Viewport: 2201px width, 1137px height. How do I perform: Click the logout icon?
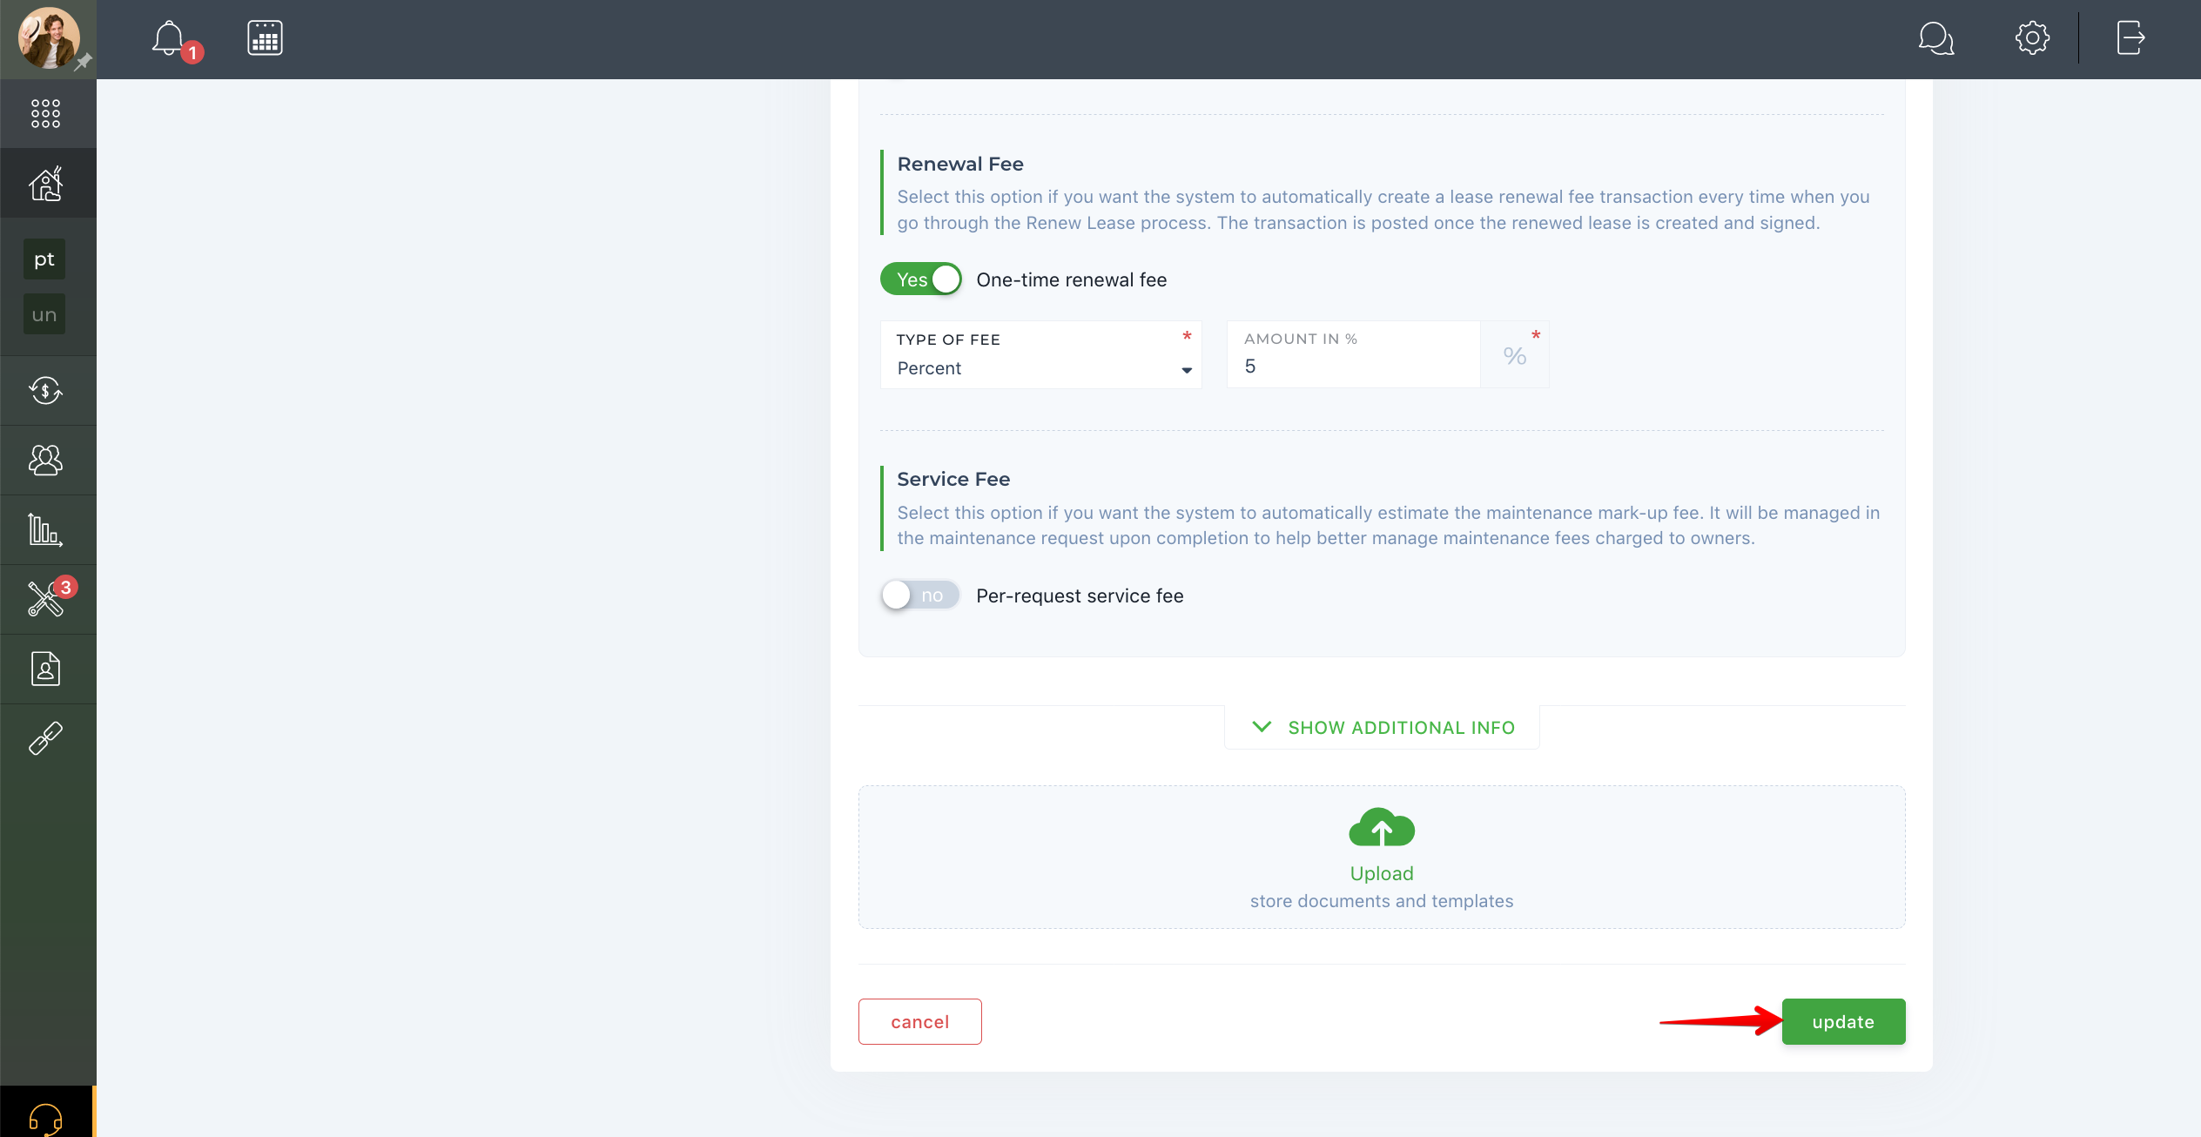click(2130, 38)
